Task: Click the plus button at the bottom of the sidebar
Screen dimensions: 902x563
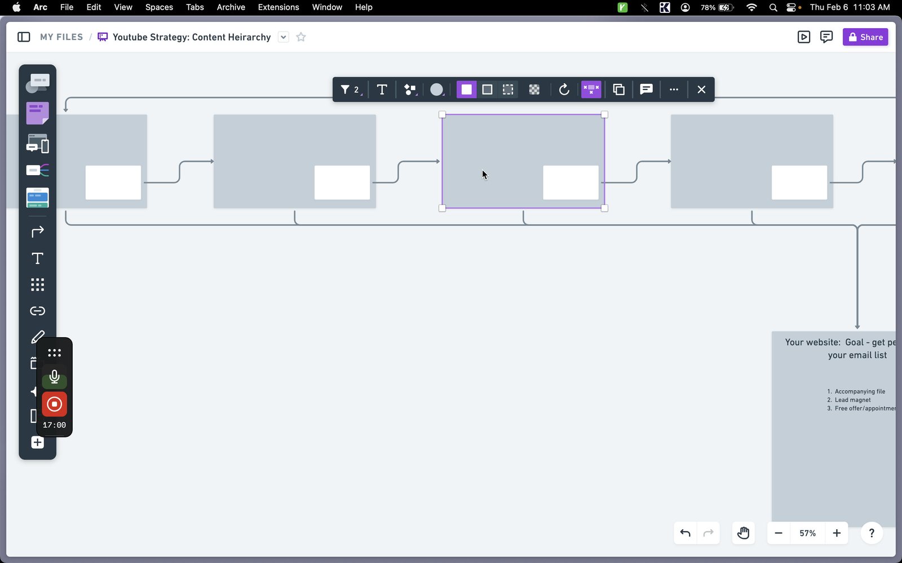Action: point(37,443)
